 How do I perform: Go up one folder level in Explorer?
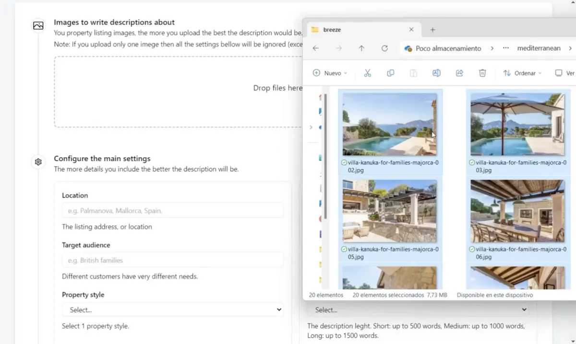click(361, 48)
